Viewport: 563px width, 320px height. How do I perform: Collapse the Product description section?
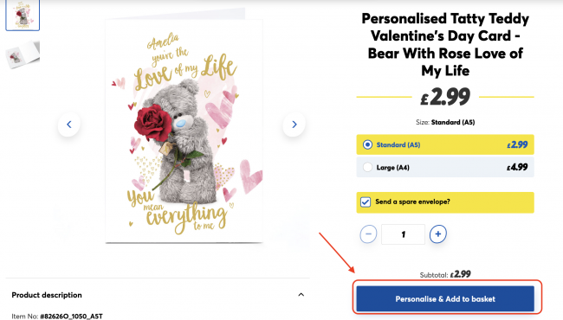click(x=301, y=295)
